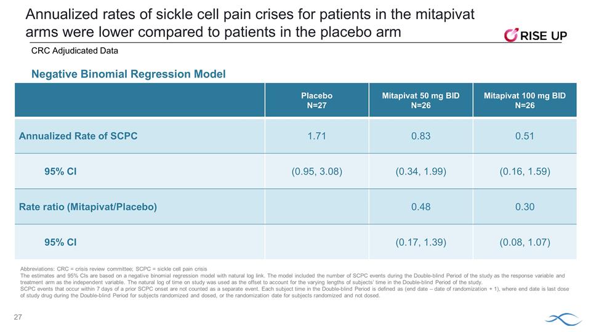Select the Mitapivat 50 mg BID header
This screenshot has width=591, height=332.
click(420, 100)
